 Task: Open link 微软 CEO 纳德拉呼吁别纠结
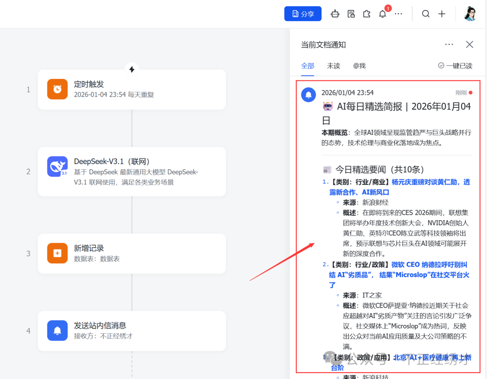pyautogui.click(x=399, y=275)
